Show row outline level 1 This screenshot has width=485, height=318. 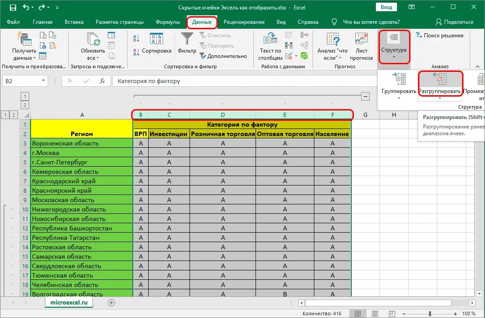5,115
